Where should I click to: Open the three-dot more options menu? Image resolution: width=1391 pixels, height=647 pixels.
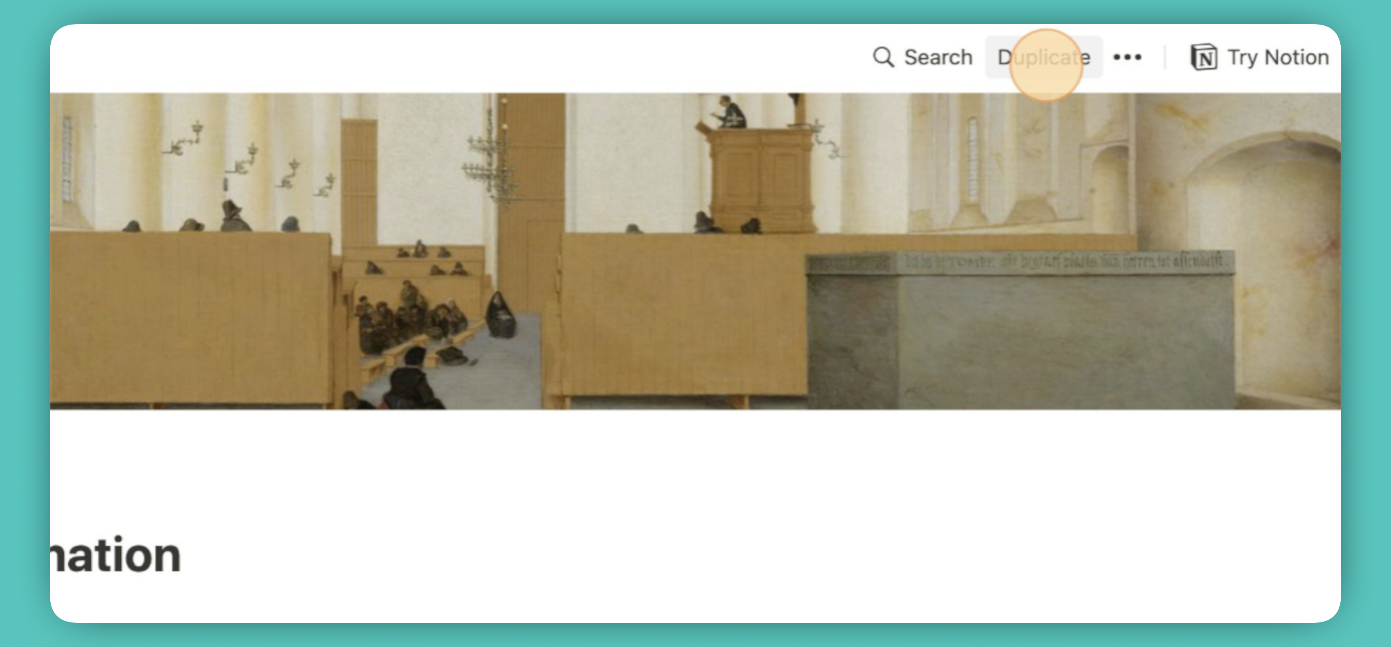click(1127, 57)
